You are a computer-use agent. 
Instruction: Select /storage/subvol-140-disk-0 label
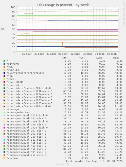26,125
